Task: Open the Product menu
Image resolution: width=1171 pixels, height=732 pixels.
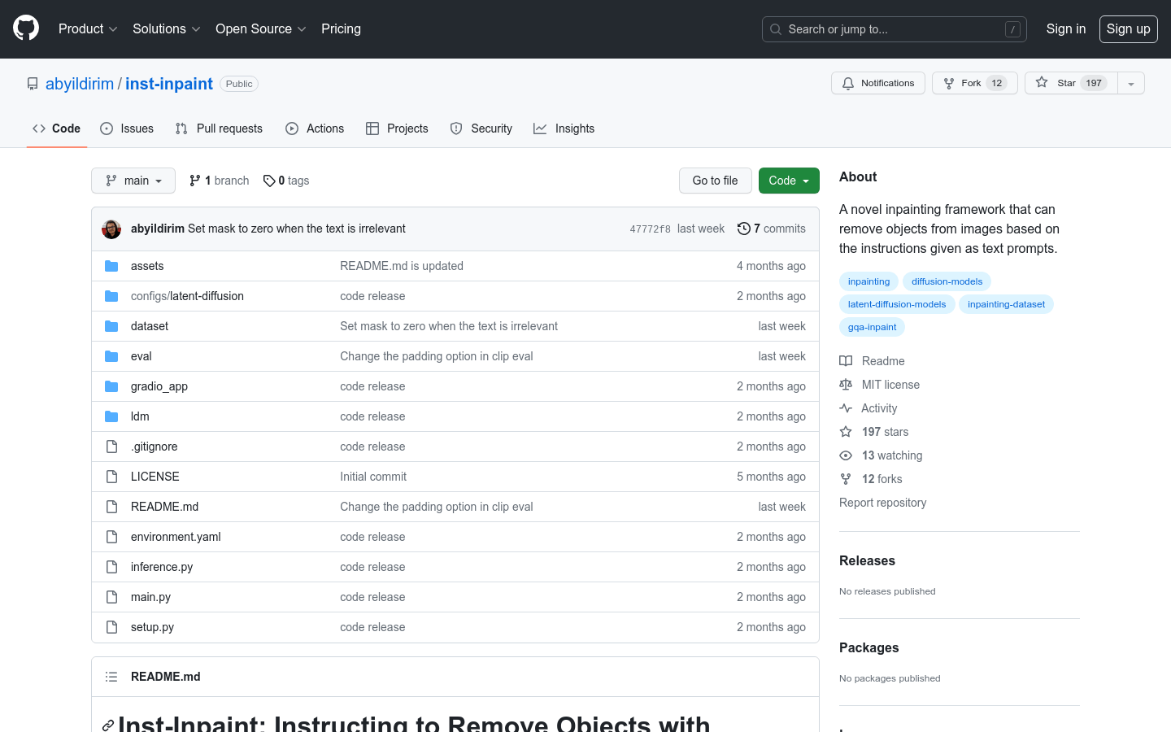Action: point(88,28)
